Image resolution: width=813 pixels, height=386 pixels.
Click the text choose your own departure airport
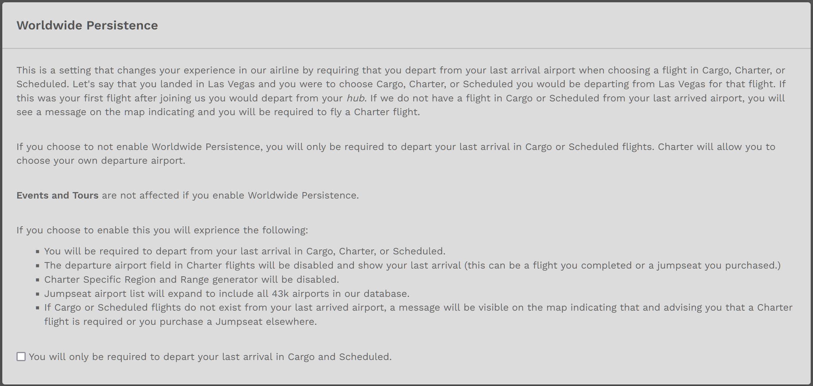click(x=101, y=161)
